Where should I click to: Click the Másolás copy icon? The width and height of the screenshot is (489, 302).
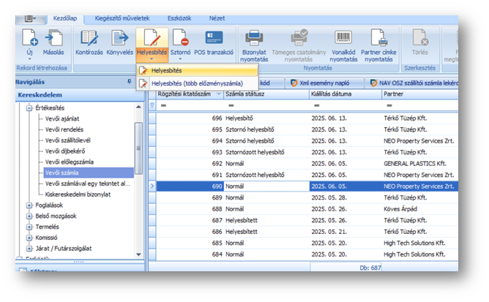(x=53, y=38)
